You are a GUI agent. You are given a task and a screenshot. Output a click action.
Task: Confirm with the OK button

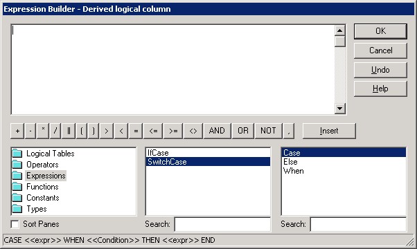(x=380, y=31)
